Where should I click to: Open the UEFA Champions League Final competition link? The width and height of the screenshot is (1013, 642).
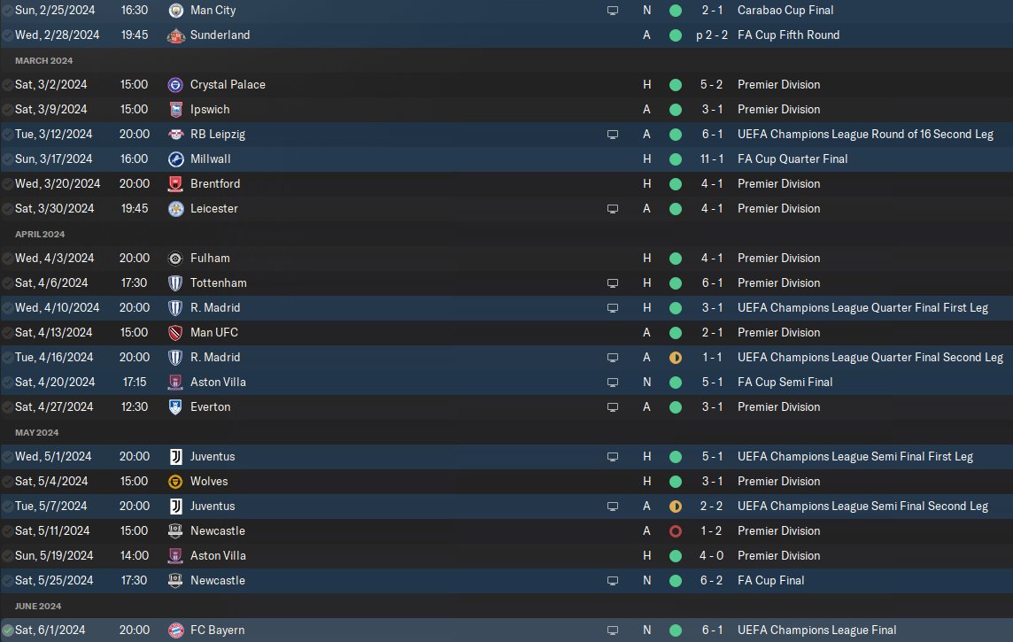pos(816,630)
